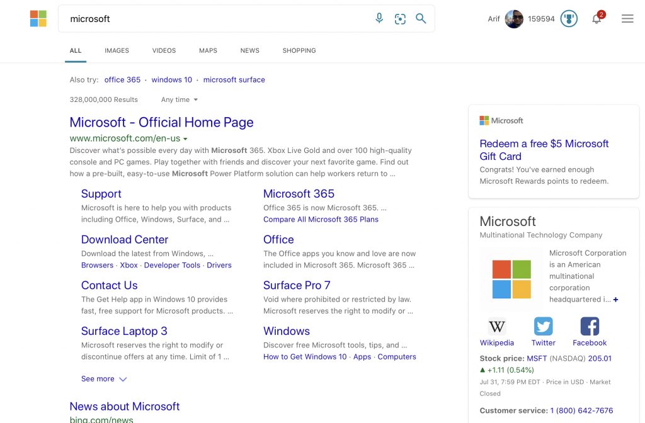Click Arif's profile picture
This screenshot has width=645, height=423.
(x=514, y=19)
